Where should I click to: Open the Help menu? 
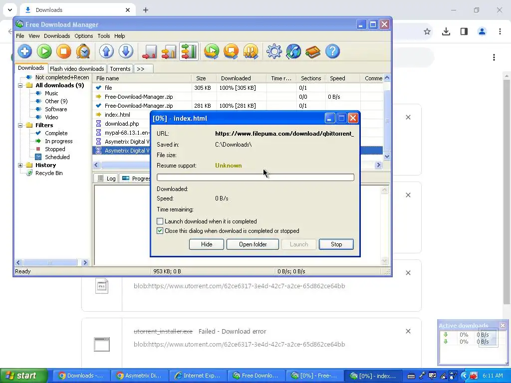[x=120, y=36]
